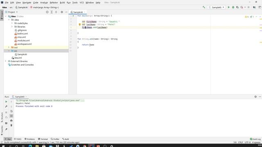
Task: Click the pin tab icon in Run panel
Action: tap(6, 129)
